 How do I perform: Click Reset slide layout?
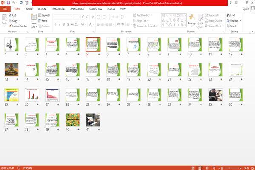click(43, 21)
